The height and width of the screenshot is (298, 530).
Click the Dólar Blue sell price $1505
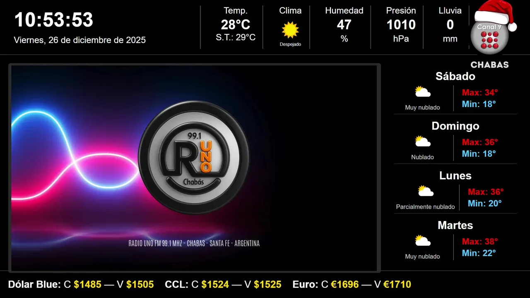click(x=140, y=284)
